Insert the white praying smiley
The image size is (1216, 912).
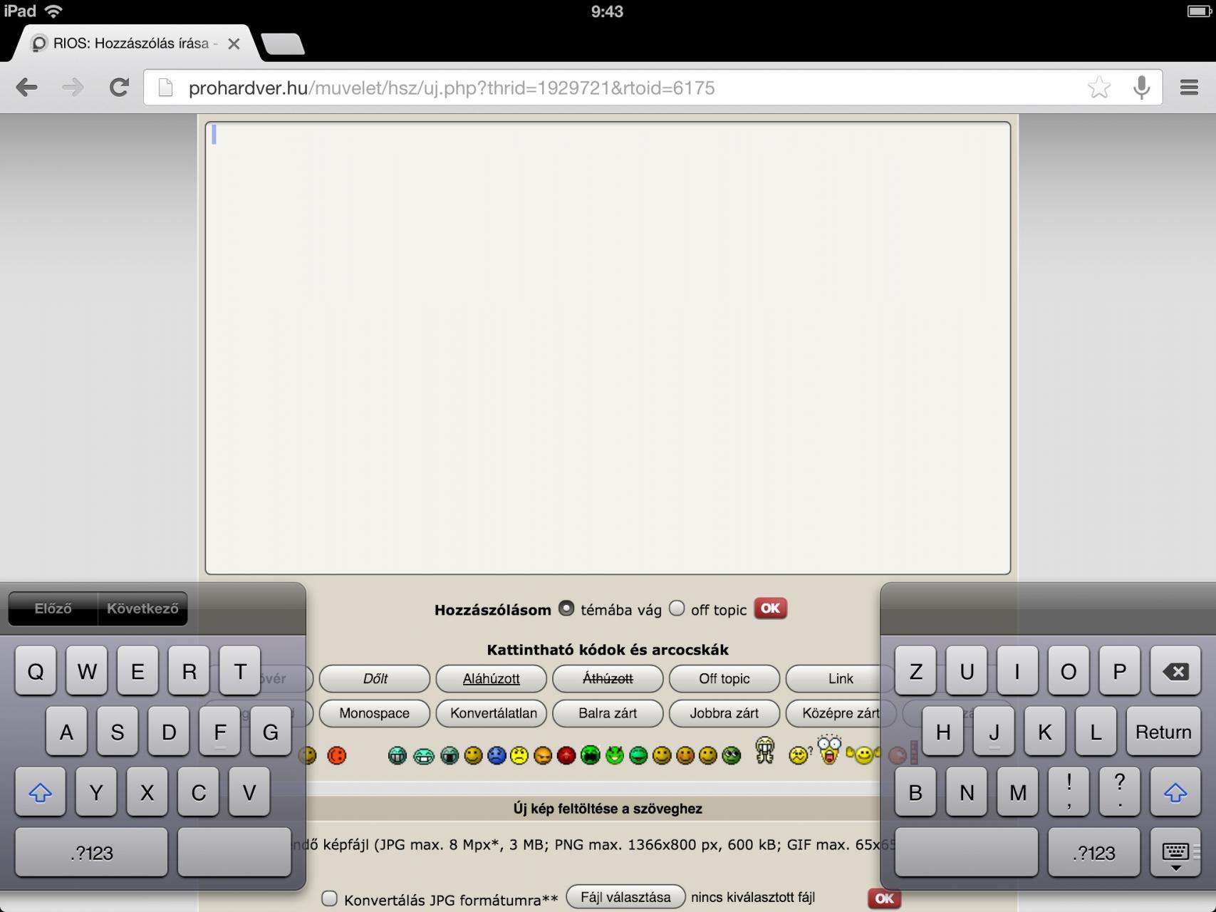765,750
